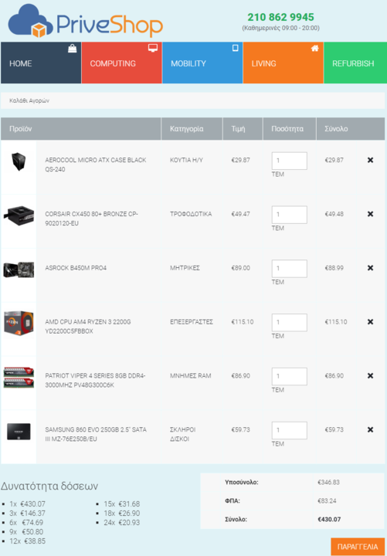Focus the quantity field for ASRock B450M
The image size is (387, 556).
click(290, 269)
